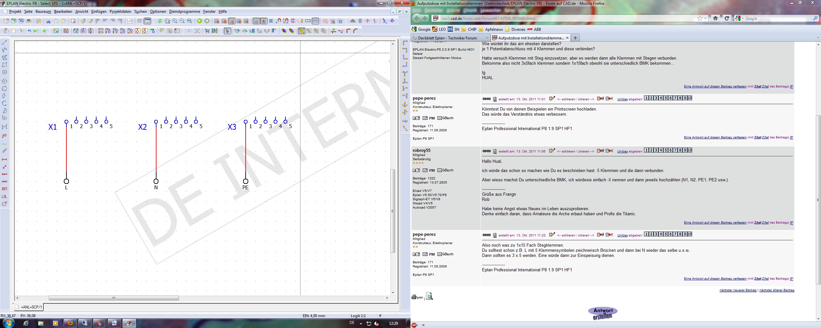Open a new Firefox tab with plus button
Viewport: 821px width, 328px height.
[575, 38]
